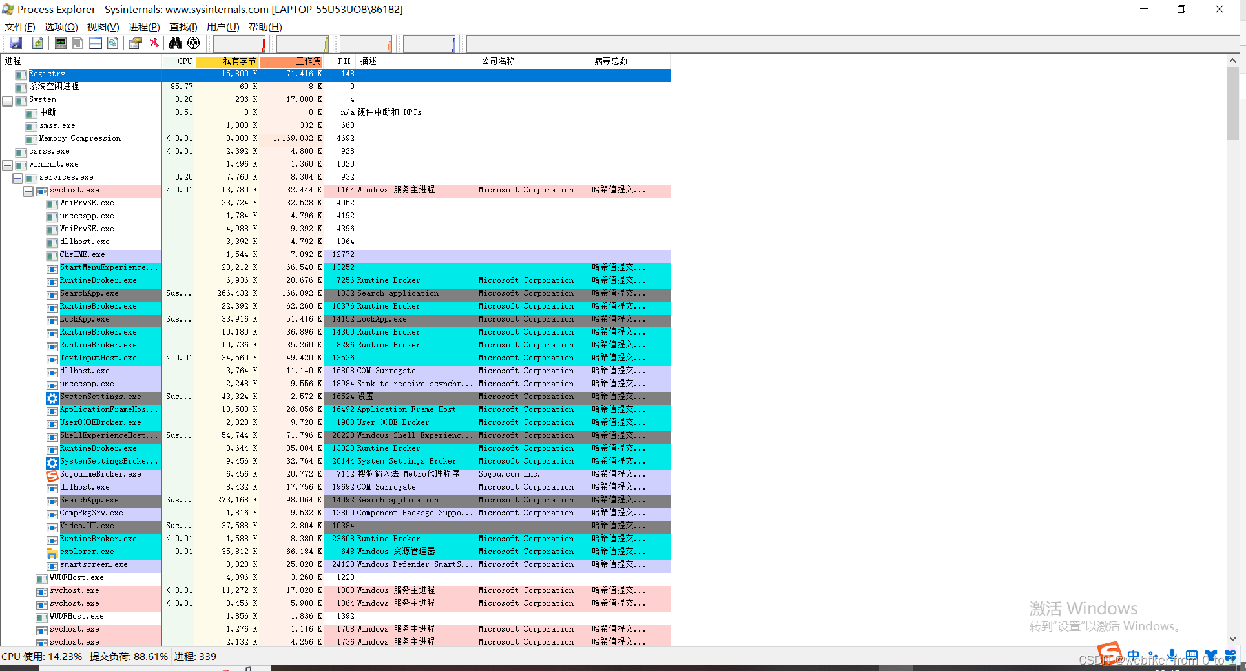Click the vertical scrollbar up arrow
This screenshot has height=671, width=1246.
(x=1232, y=61)
